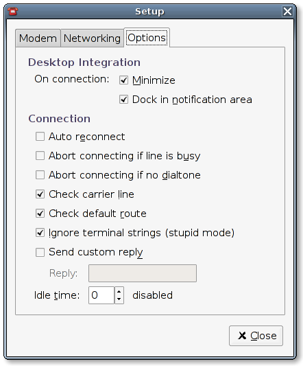The image size is (303, 366).
Task: Switch to the Modem tab
Action: click(x=38, y=38)
